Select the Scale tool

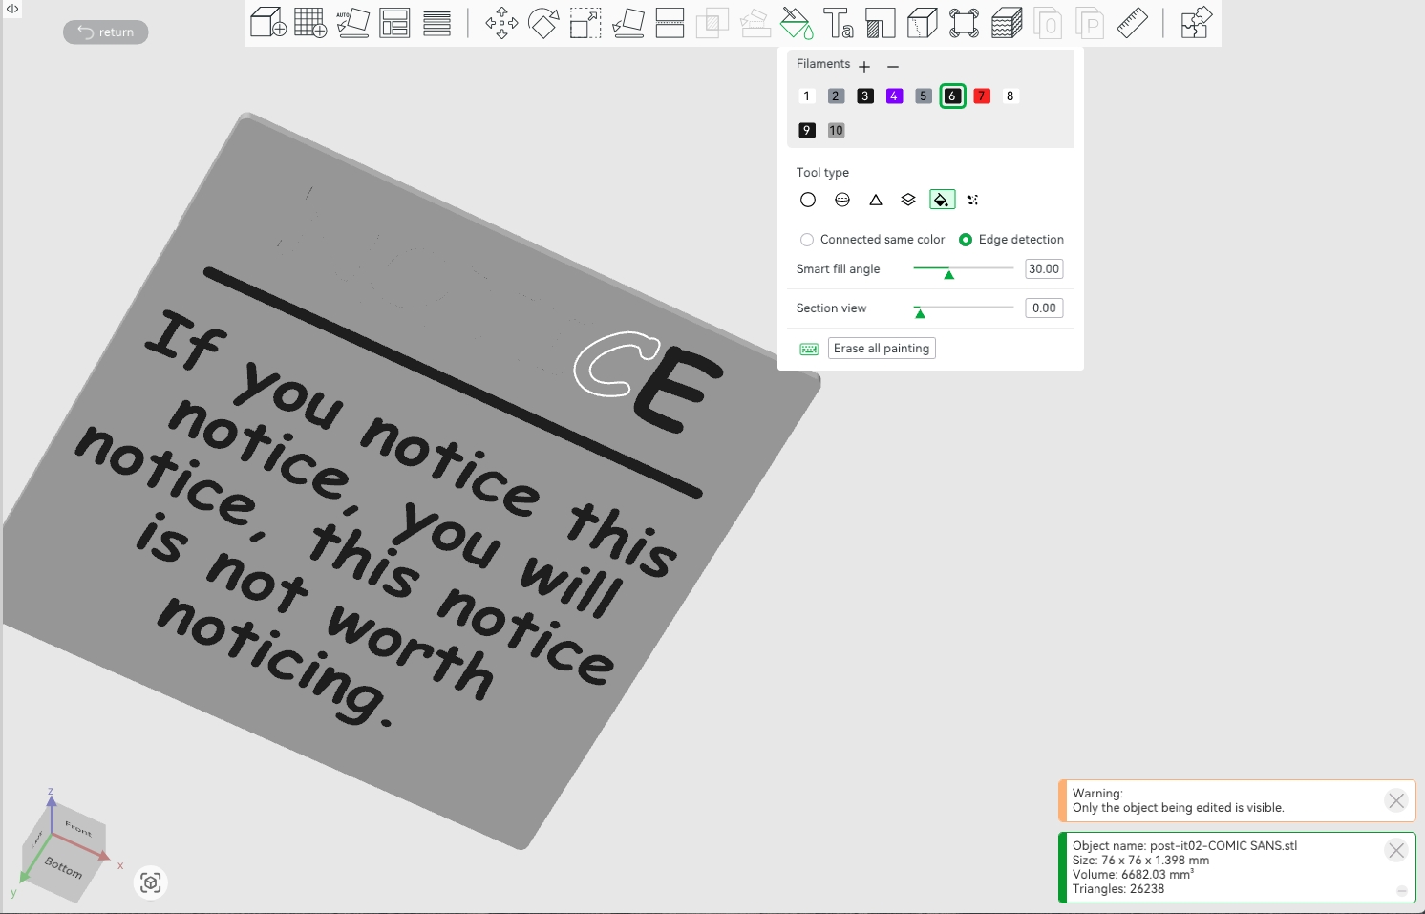[x=585, y=22]
